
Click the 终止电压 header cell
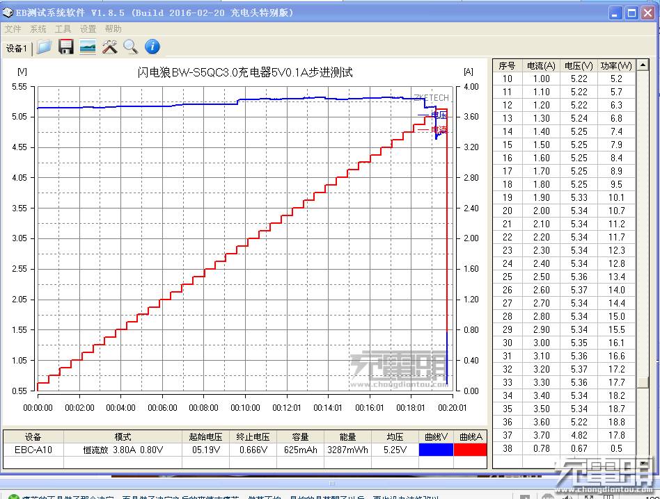253,437
